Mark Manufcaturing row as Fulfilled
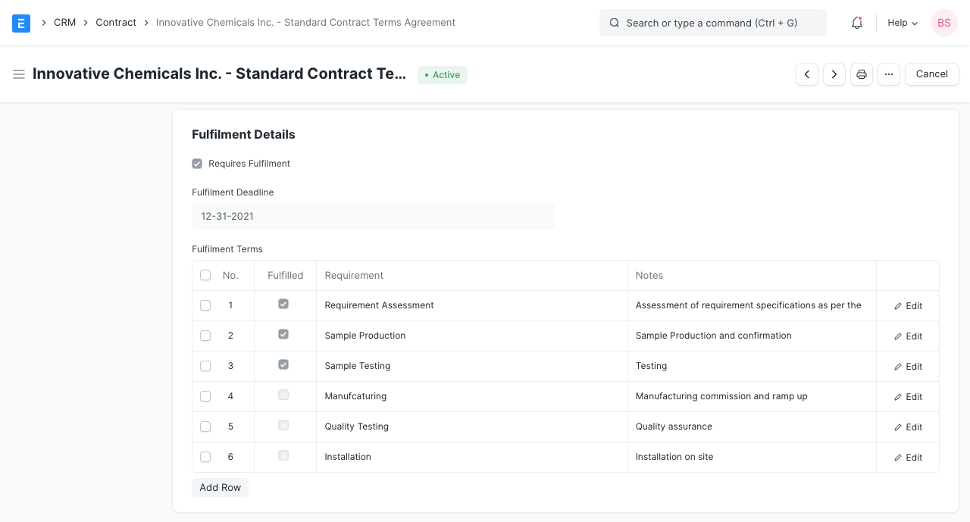This screenshot has height=522, width=970. [x=283, y=395]
